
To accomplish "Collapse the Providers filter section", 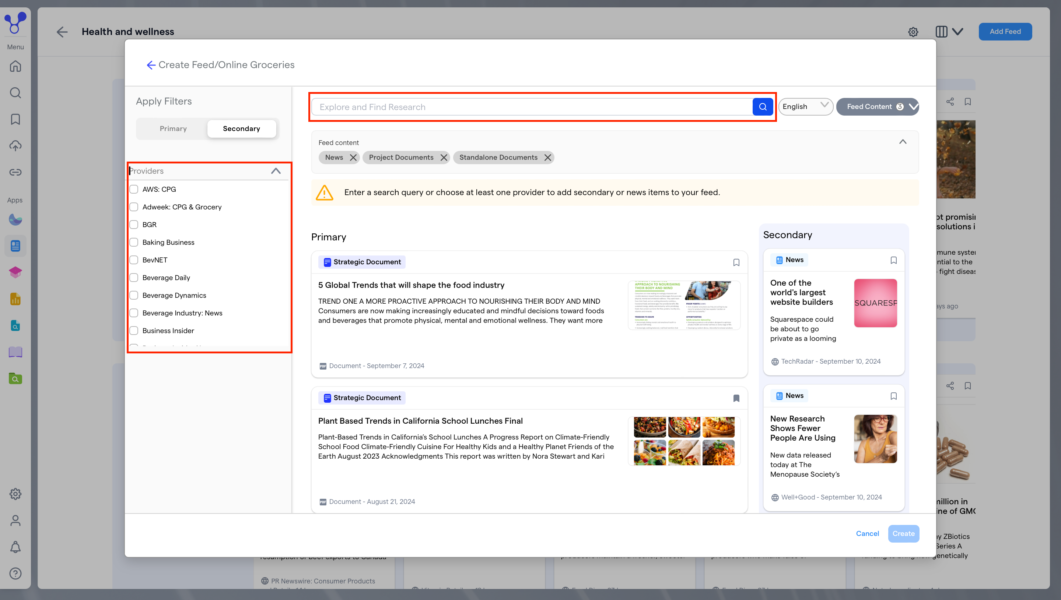I will click(x=276, y=170).
